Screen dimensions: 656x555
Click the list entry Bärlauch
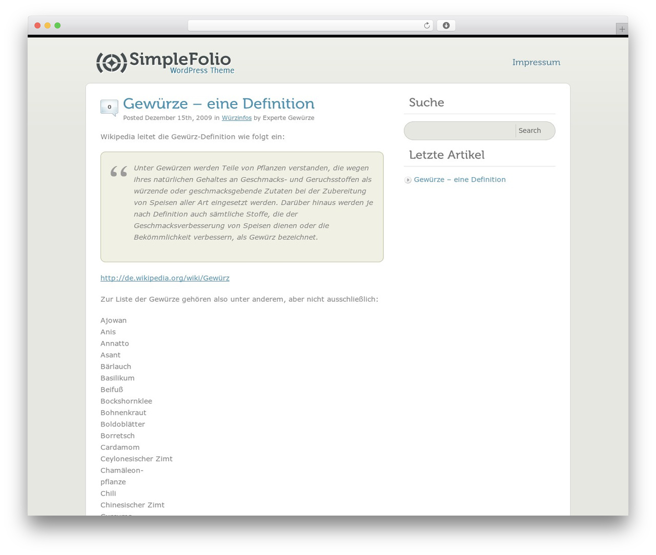coord(116,367)
